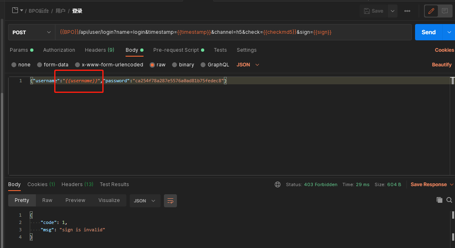
Task: Select the Visualize response view
Action: point(109,200)
